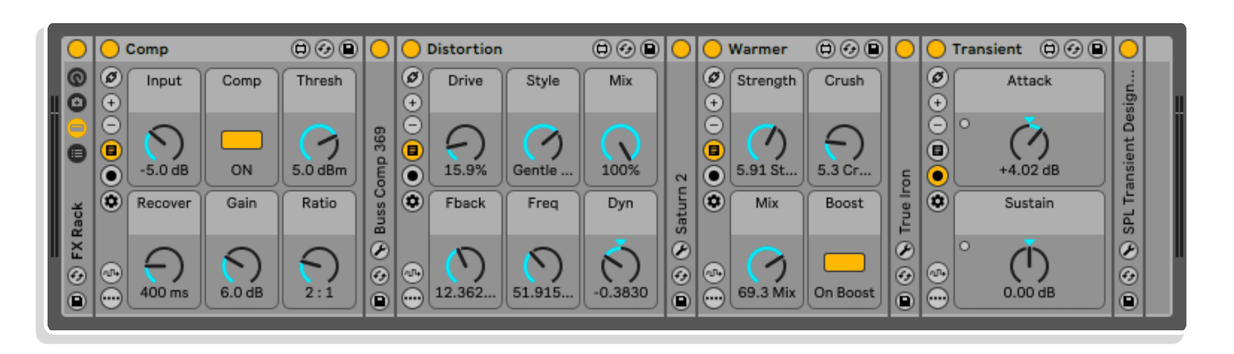Toggle the Comp ON switch

point(242,140)
